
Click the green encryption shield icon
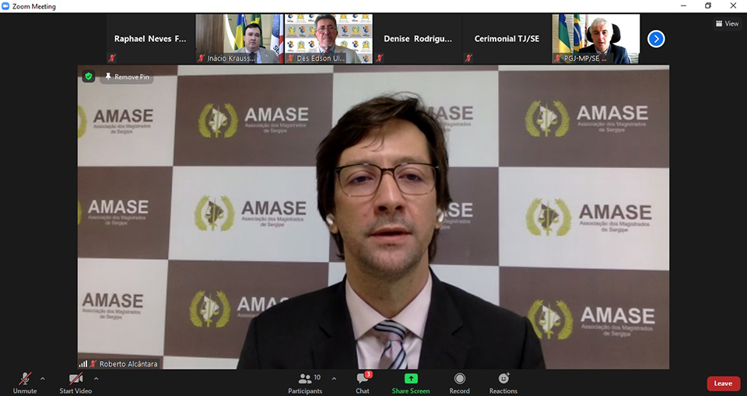tap(89, 76)
